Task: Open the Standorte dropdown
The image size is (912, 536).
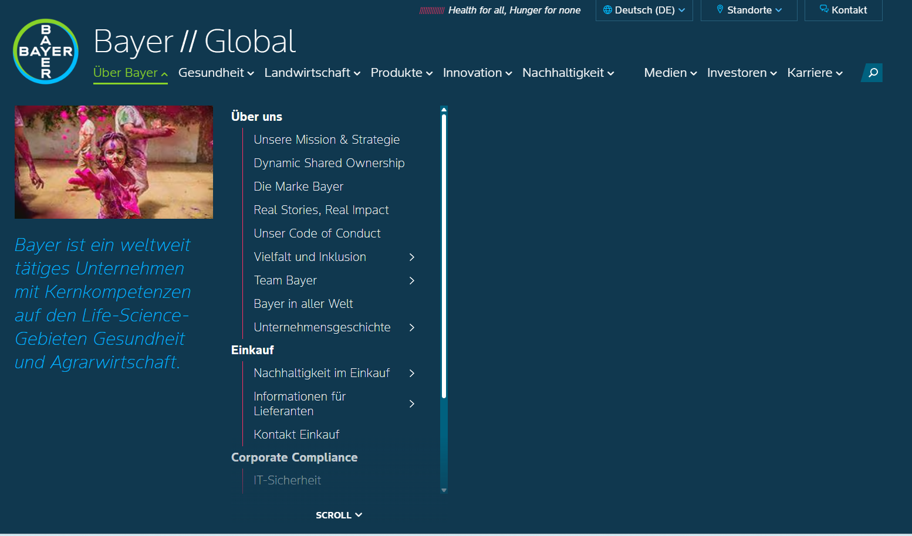Action: pyautogui.click(x=749, y=10)
